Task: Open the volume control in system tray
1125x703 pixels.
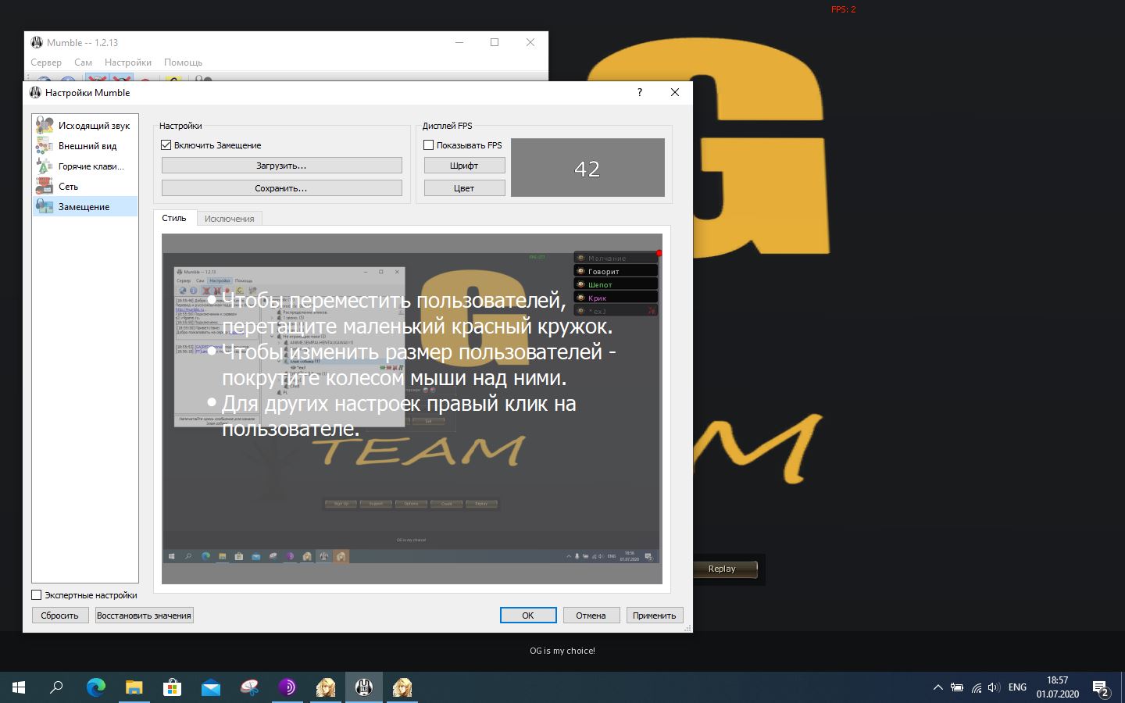Action: point(994,687)
